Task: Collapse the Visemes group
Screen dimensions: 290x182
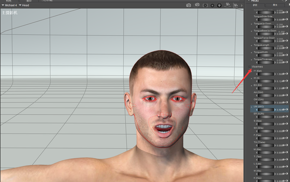Action: point(250,67)
